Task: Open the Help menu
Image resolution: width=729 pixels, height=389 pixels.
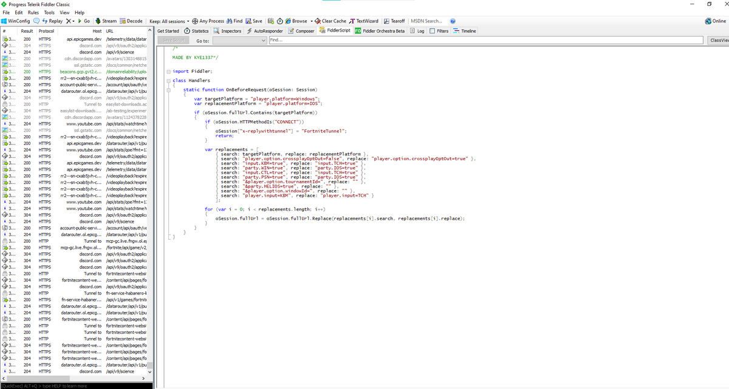Action: pyautogui.click(x=80, y=13)
